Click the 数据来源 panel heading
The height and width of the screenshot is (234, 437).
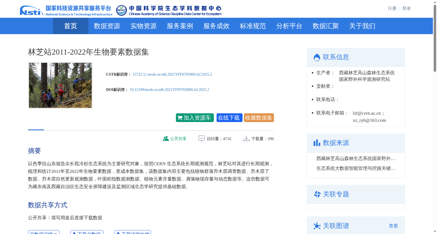point(336,143)
